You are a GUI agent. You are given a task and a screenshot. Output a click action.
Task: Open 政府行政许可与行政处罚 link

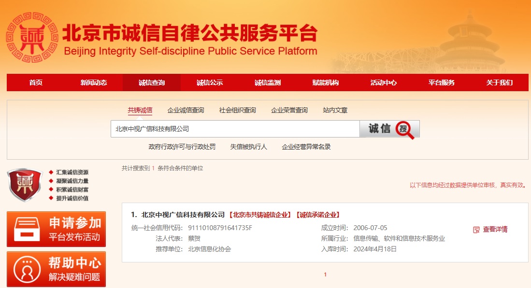[x=182, y=147]
